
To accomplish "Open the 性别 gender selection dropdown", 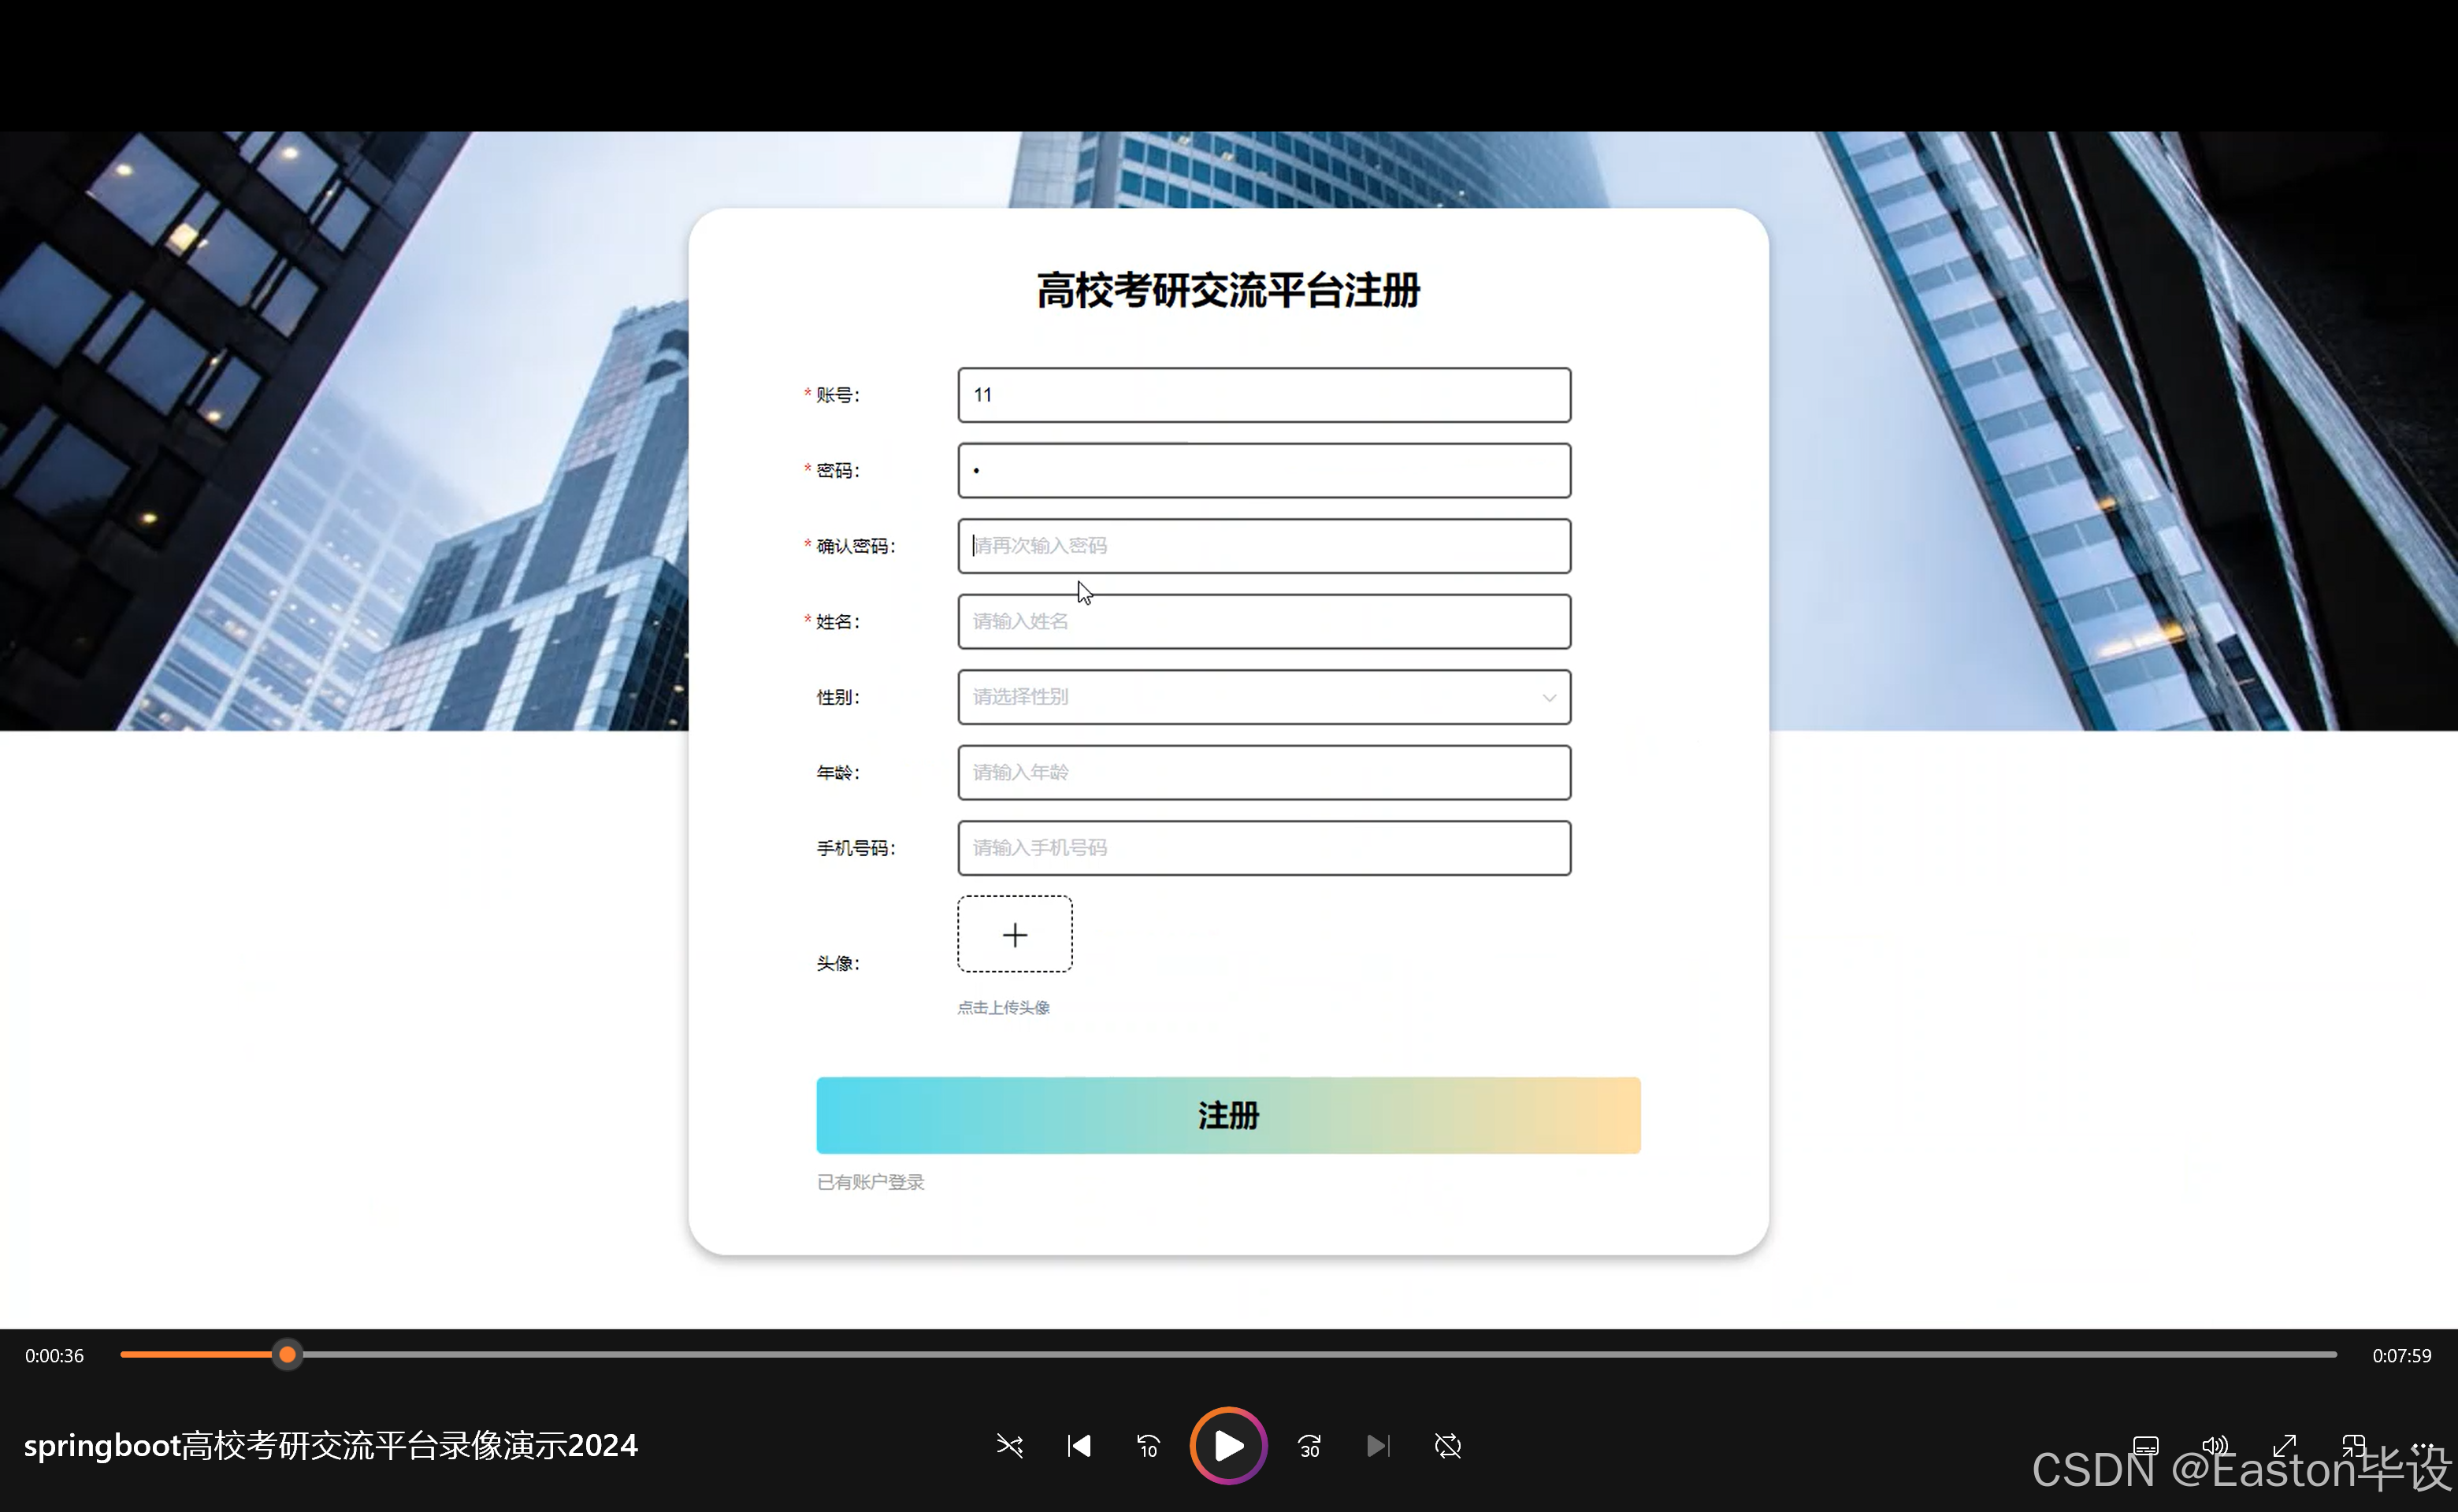I will [x=1263, y=697].
